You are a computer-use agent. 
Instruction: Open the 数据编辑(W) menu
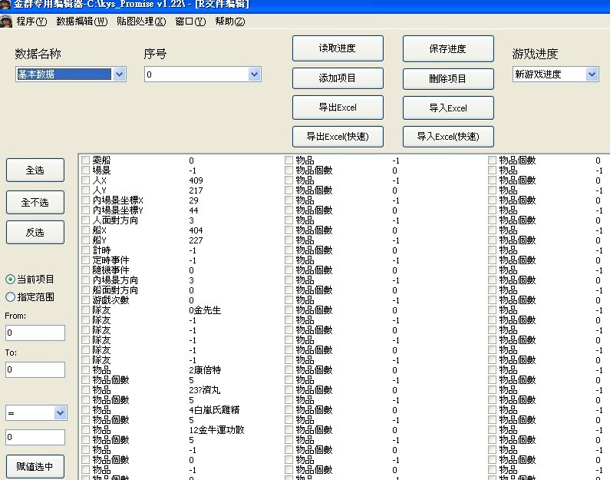tap(81, 21)
